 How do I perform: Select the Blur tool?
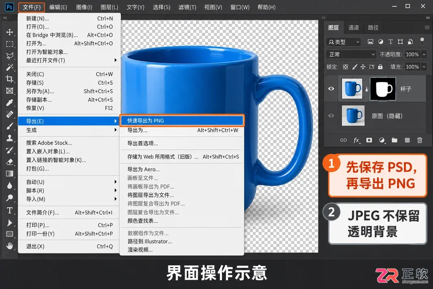point(9,186)
